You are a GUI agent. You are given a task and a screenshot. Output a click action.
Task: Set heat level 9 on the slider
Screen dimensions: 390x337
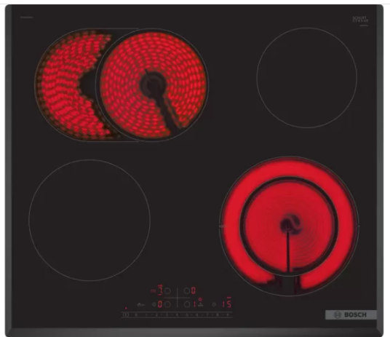[227, 315]
